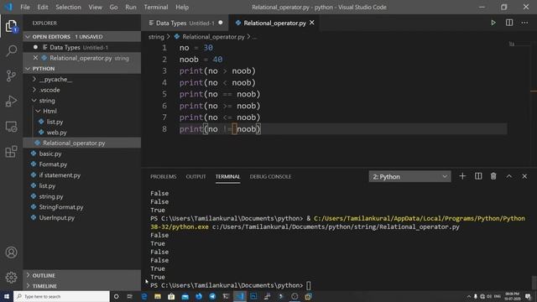Click the Windows taskbar search box
Screen dimensions: 537x302
(61, 296)
